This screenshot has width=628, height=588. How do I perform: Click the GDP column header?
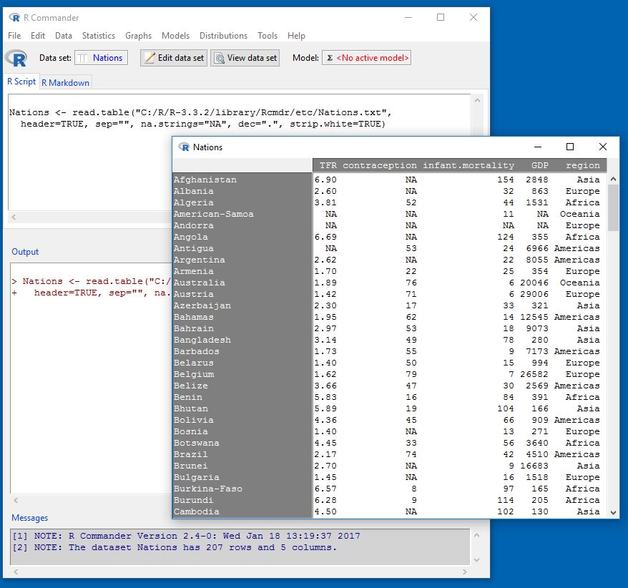(x=540, y=165)
